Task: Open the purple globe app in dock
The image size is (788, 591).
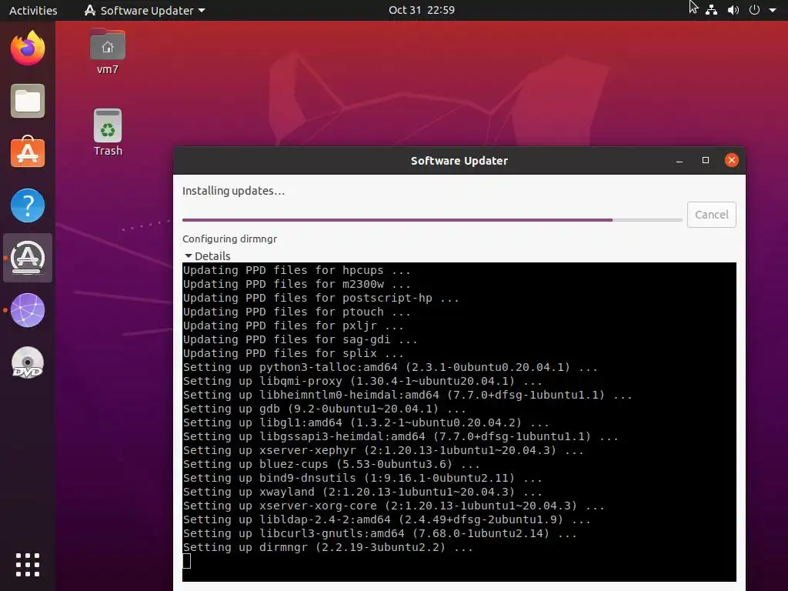Action: pyautogui.click(x=28, y=310)
